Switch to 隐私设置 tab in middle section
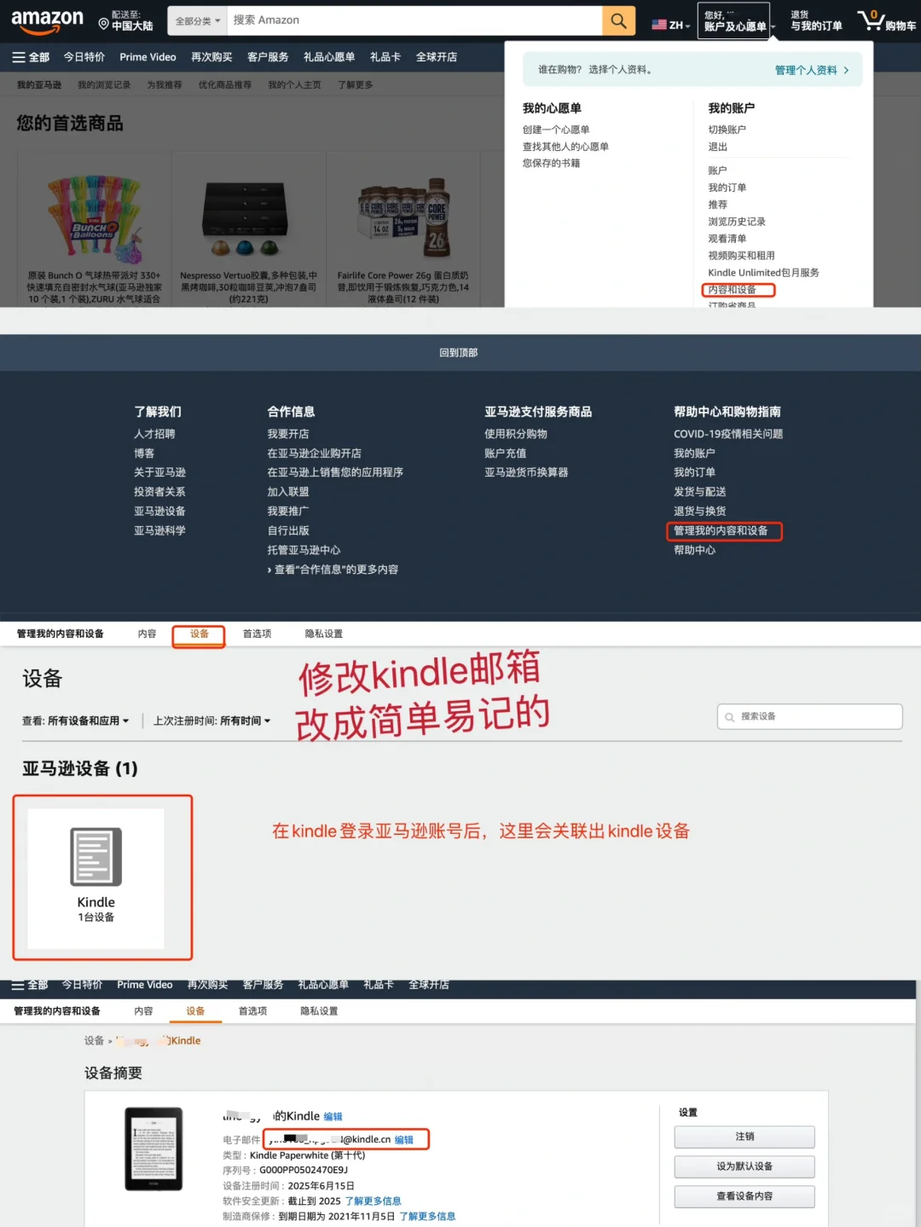The image size is (921, 1227). point(324,634)
